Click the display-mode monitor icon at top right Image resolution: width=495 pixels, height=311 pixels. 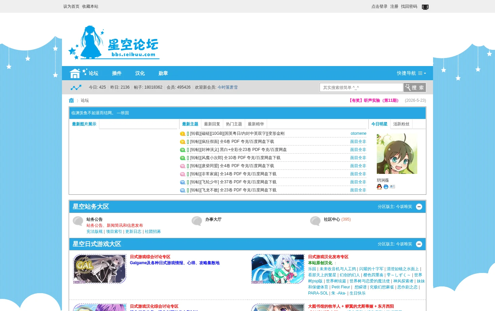pyautogui.click(x=425, y=7)
